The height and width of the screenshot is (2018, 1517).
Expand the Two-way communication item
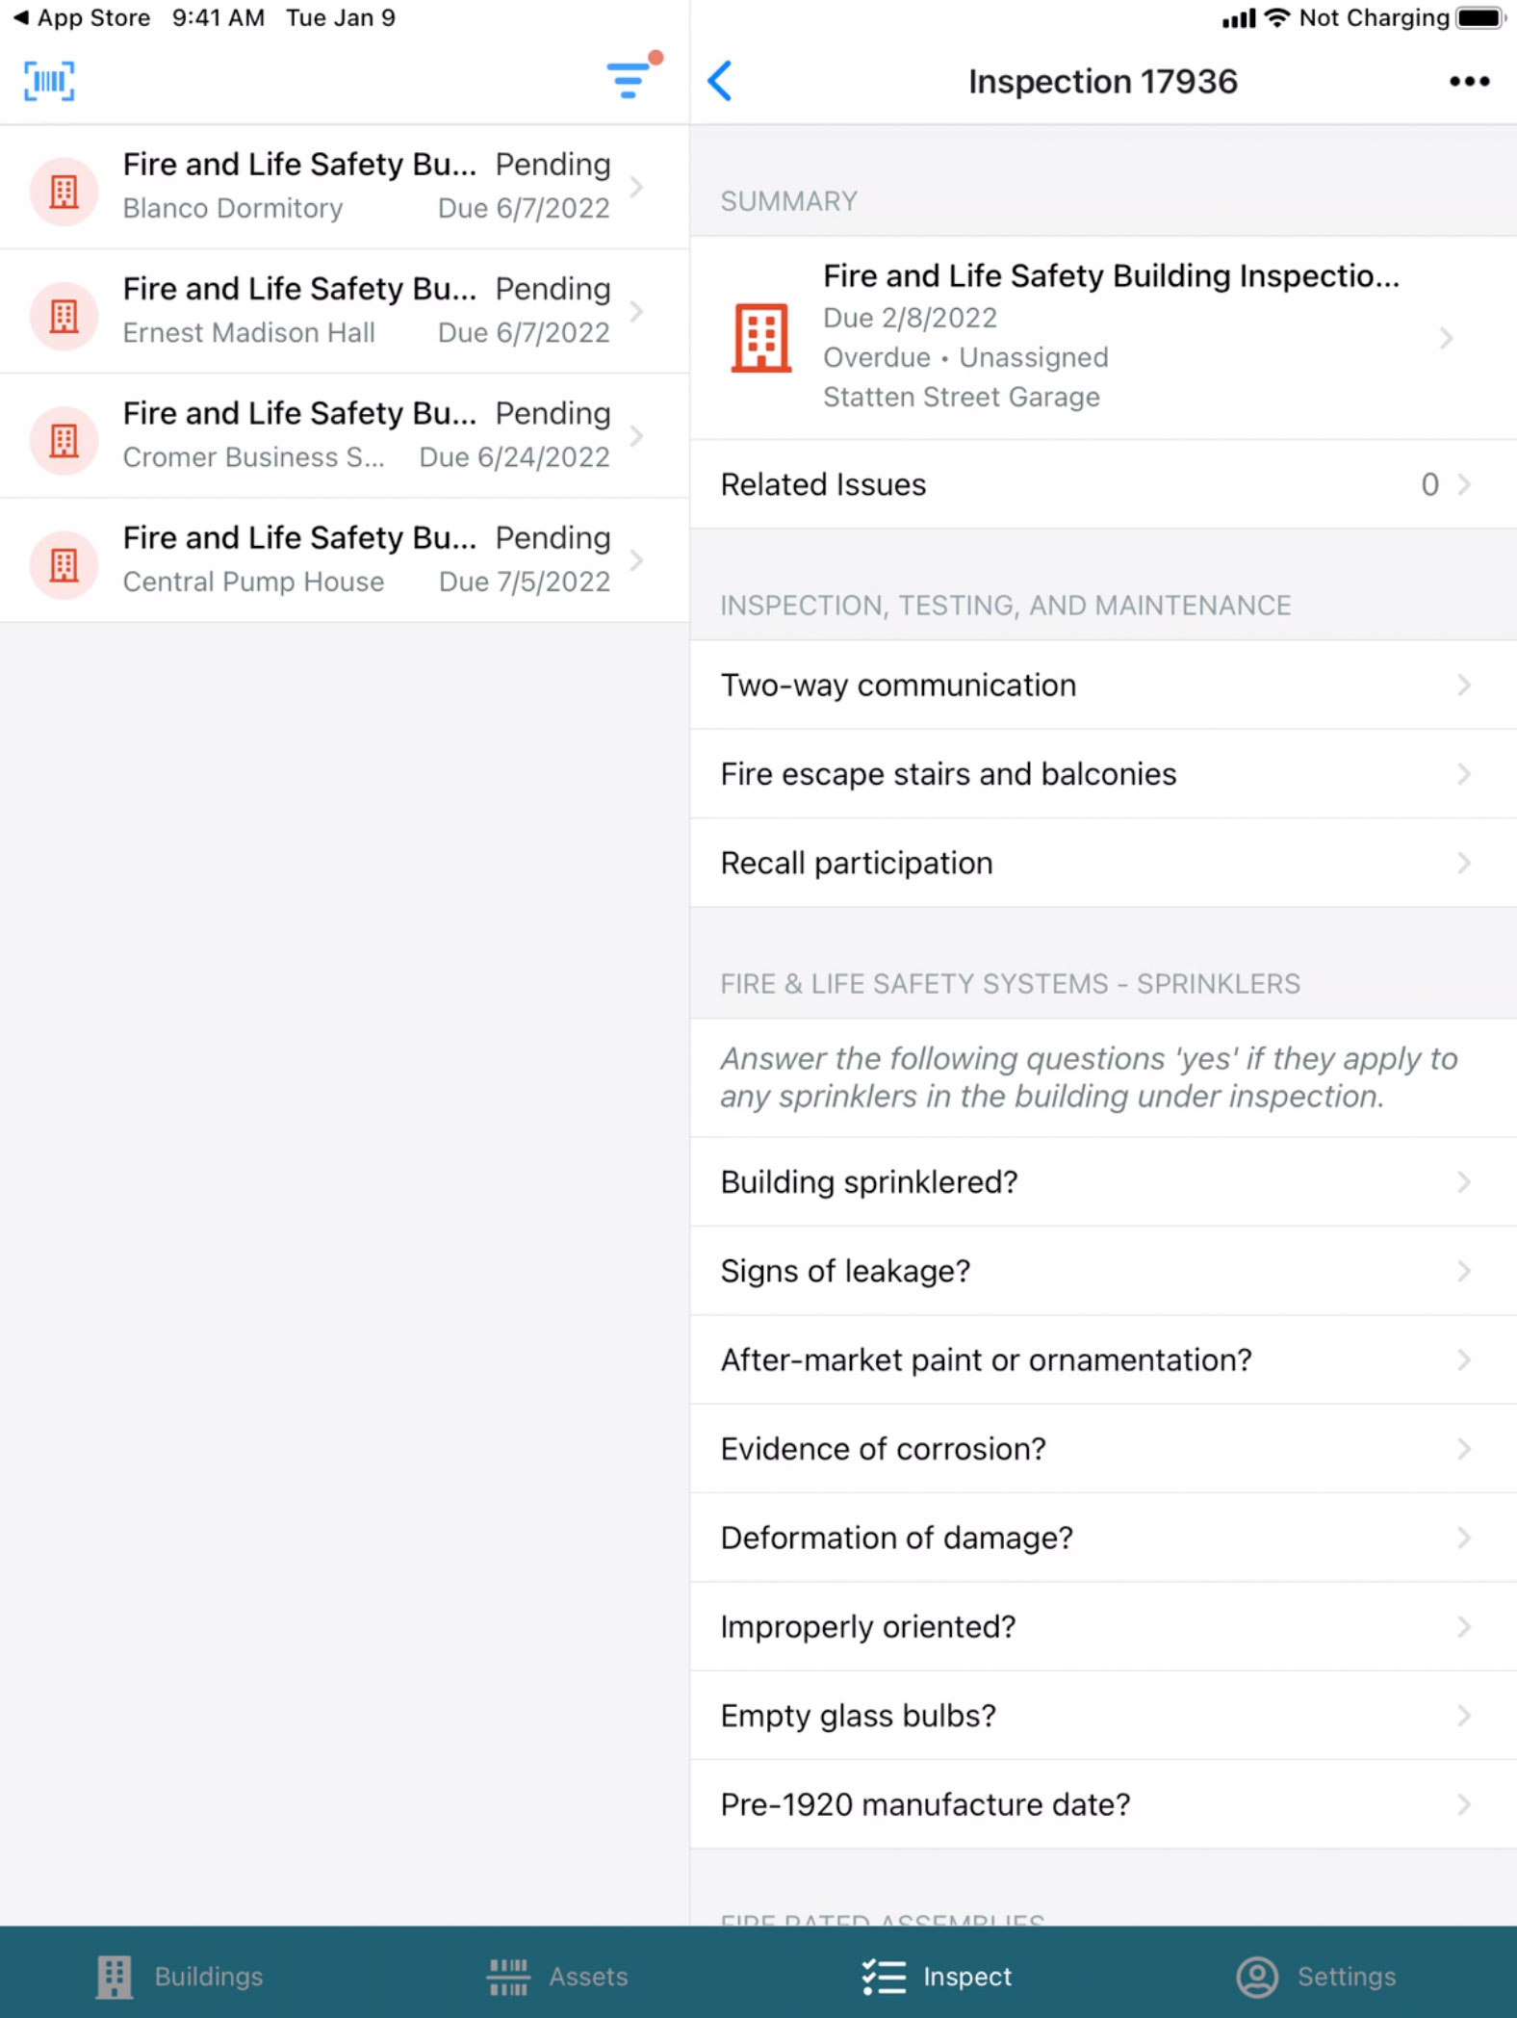tap(1102, 686)
